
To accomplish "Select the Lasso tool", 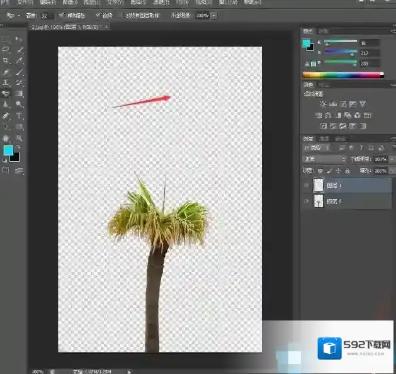I will 6,50.
